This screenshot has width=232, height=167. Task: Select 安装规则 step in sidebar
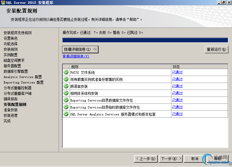click(x=10, y=49)
